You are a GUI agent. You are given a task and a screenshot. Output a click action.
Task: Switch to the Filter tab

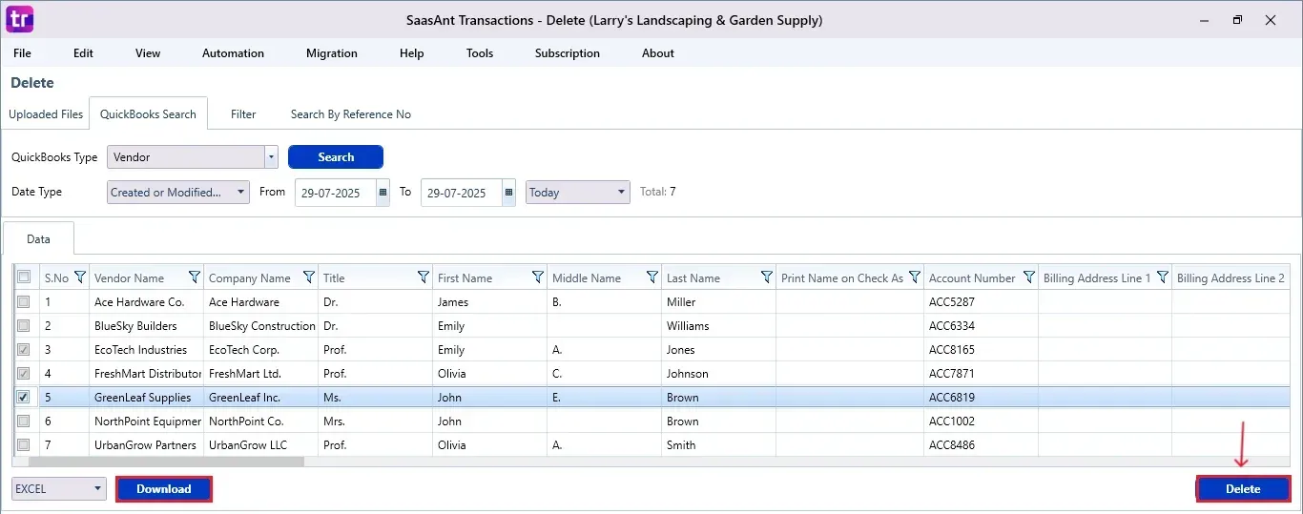[243, 114]
